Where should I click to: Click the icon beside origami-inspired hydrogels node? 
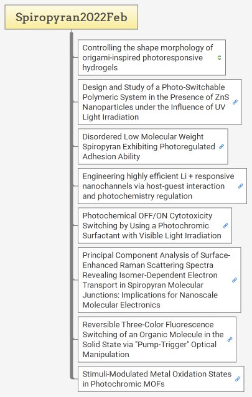click(219, 57)
